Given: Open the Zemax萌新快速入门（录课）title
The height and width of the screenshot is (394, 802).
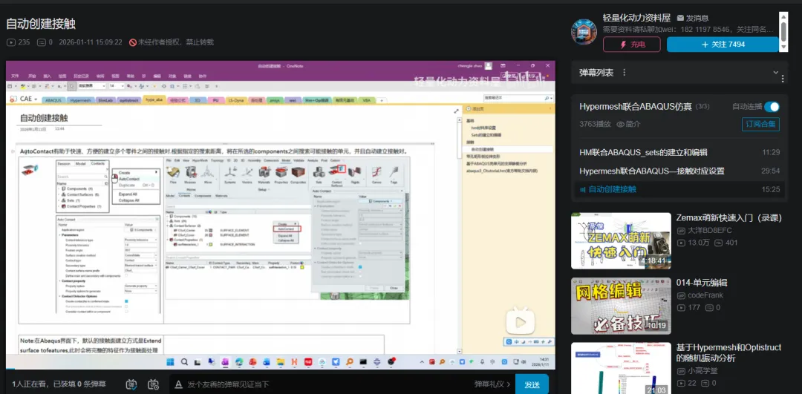Looking at the screenshot, I should [x=729, y=218].
